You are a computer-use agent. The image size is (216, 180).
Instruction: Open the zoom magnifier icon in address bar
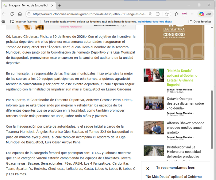(150, 14)
